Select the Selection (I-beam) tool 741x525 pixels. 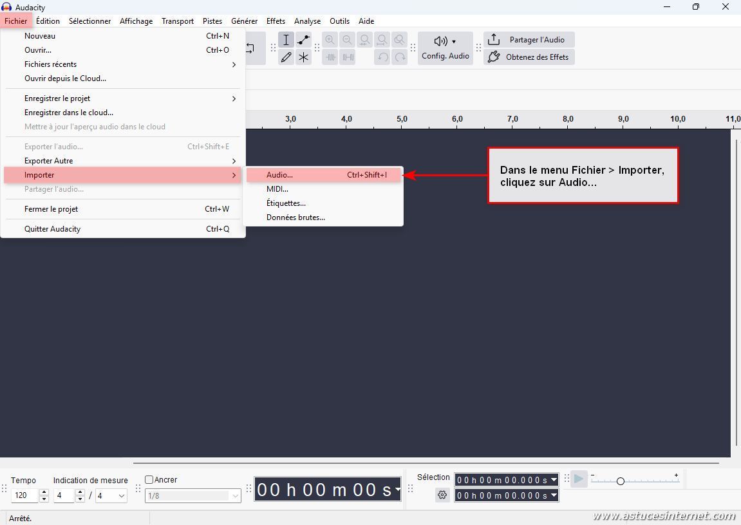(286, 40)
